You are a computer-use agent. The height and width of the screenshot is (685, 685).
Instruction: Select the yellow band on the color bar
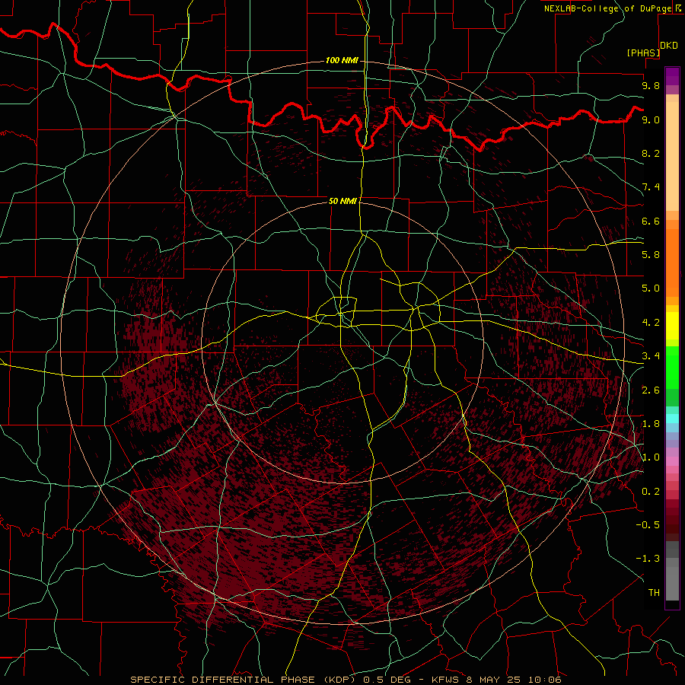(672, 326)
